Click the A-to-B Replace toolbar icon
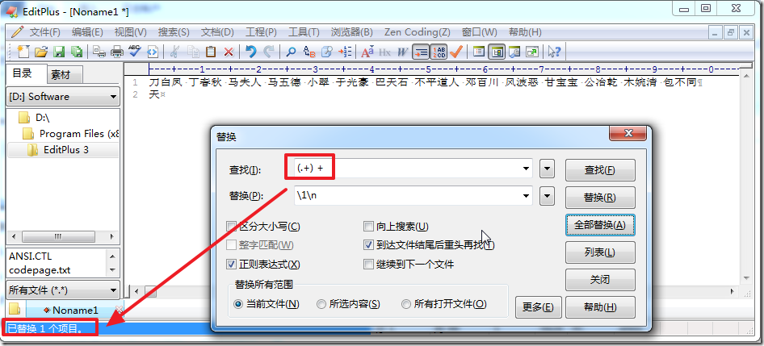 (309, 52)
